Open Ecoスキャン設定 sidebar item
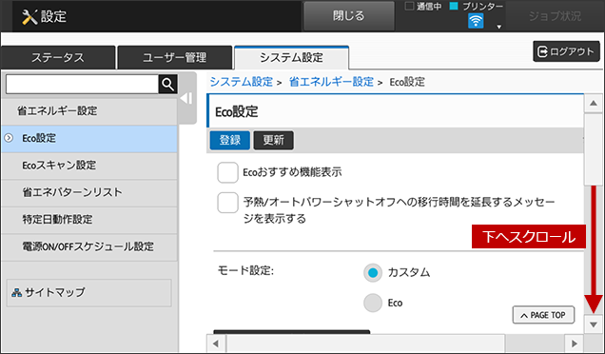 tap(89, 166)
